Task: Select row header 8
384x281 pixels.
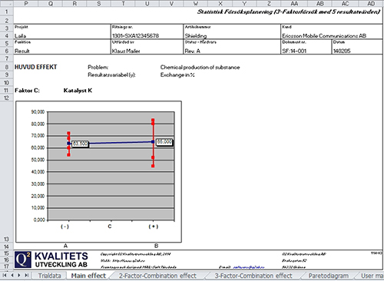Action: click(x=7, y=67)
